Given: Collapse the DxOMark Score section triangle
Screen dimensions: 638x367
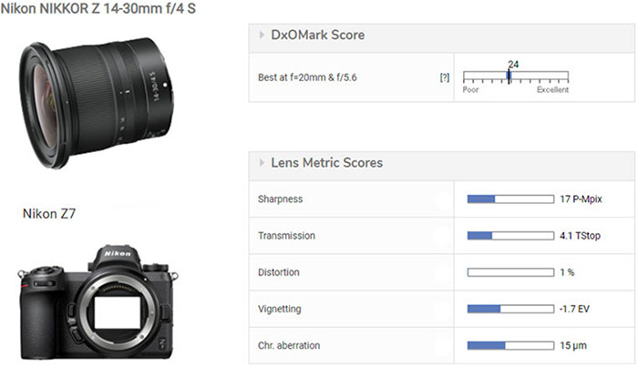Looking at the screenshot, I should (261, 36).
